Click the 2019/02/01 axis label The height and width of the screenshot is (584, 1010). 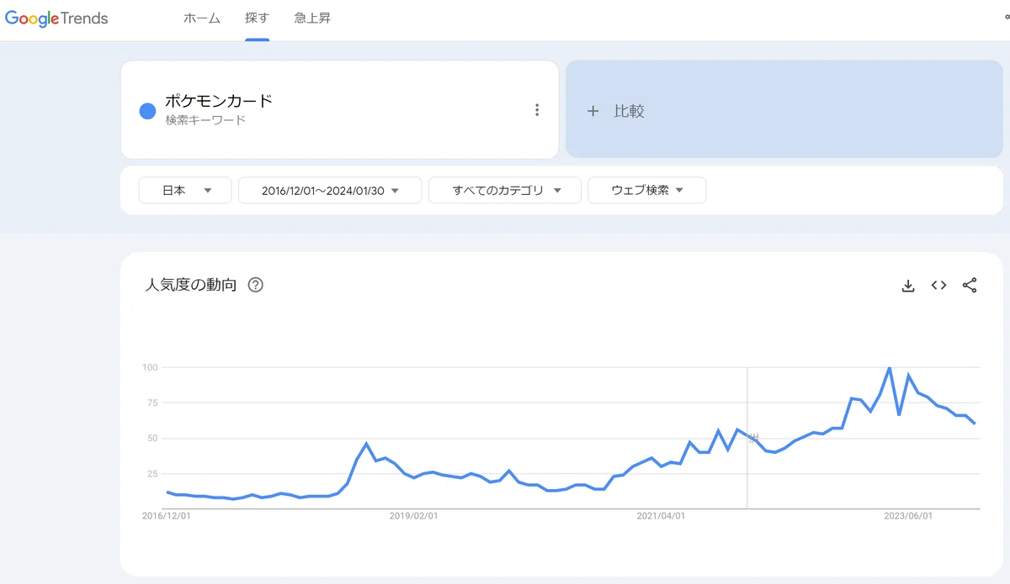click(x=413, y=517)
